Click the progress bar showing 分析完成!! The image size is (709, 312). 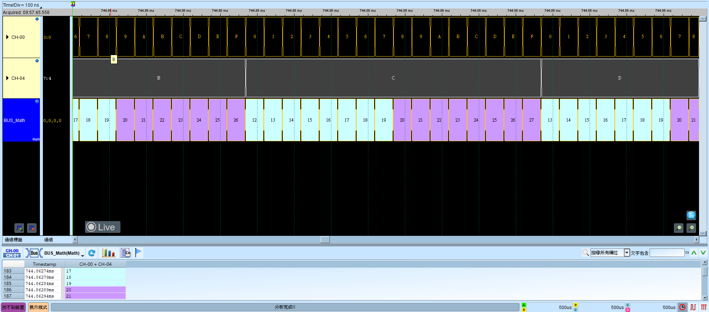tap(285, 307)
